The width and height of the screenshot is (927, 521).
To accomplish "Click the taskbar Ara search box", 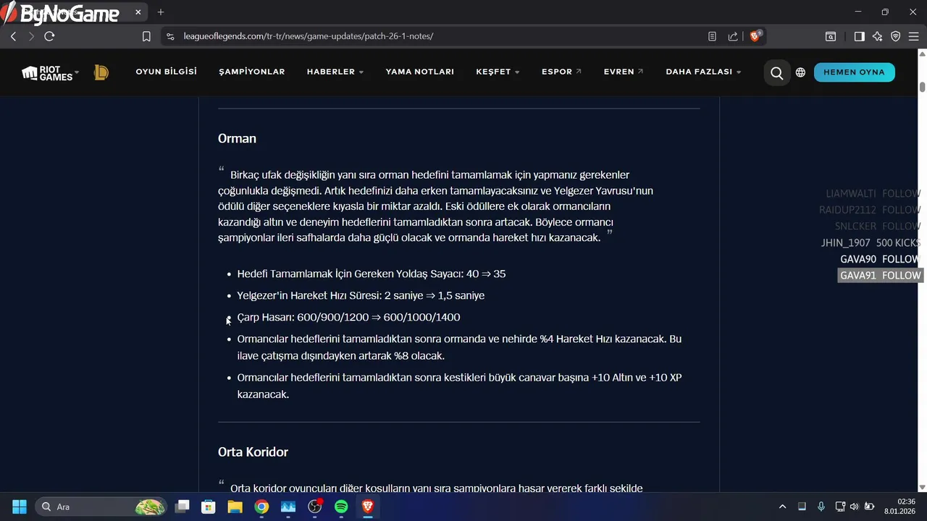I will [101, 507].
